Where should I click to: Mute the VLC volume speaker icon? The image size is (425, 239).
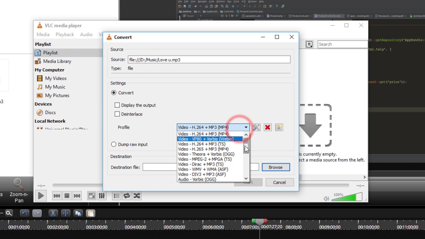(326, 199)
